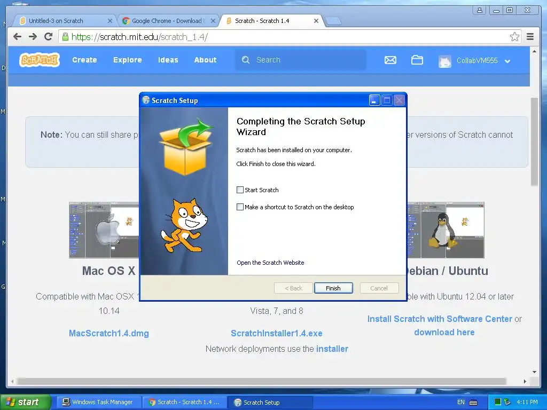The height and width of the screenshot is (410, 547).
Task: Click Install Scratch with Software Center link
Action: [x=440, y=319]
